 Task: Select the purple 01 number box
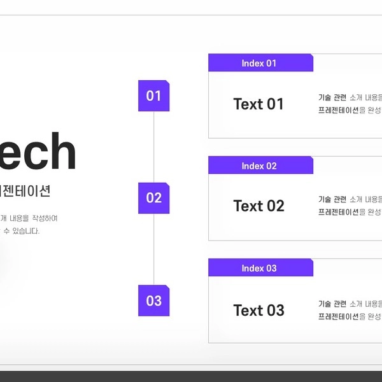153,95
